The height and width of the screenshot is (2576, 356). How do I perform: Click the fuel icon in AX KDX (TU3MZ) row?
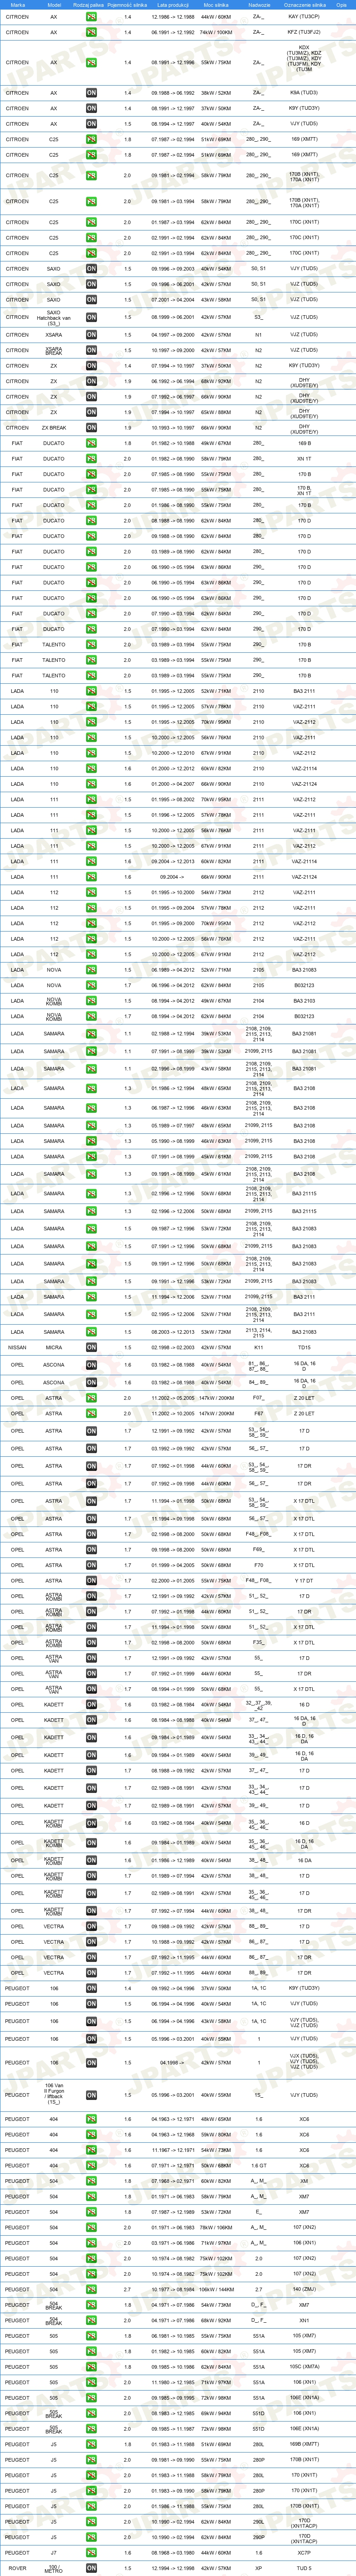pos(91,62)
